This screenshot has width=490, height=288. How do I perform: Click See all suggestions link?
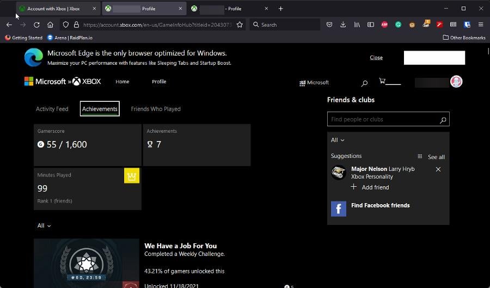(436, 157)
